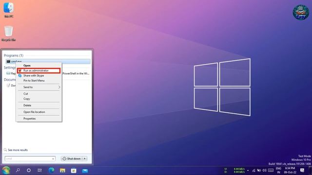This screenshot has width=312, height=175.
Task: Select the Recycle Bin desktop icon
Action: tap(9, 34)
